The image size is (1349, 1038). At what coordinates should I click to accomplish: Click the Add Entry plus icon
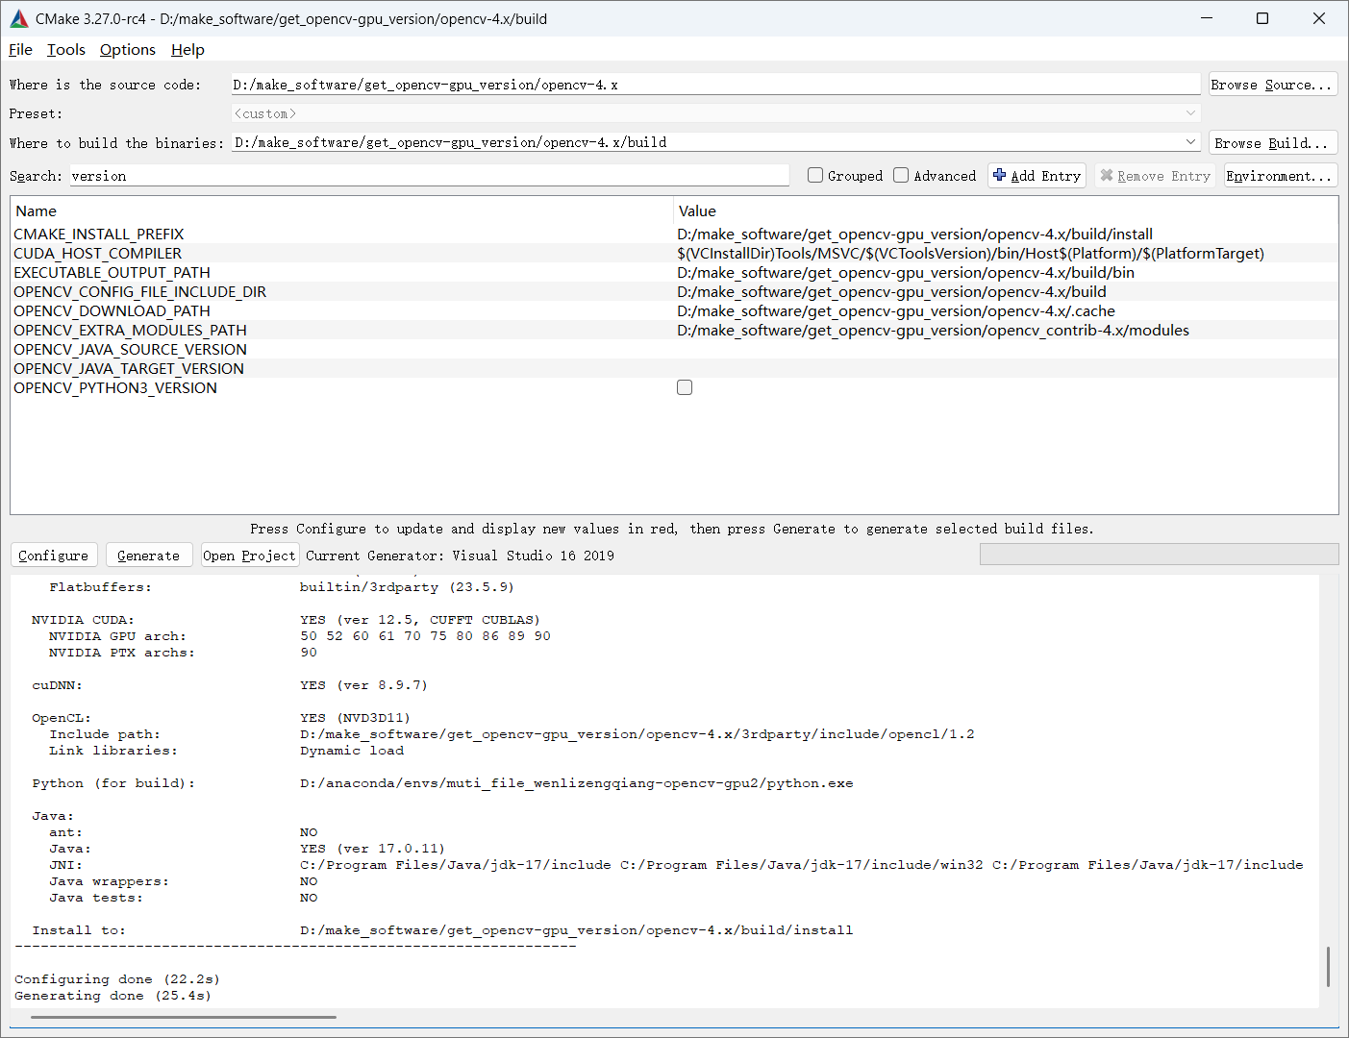999,175
